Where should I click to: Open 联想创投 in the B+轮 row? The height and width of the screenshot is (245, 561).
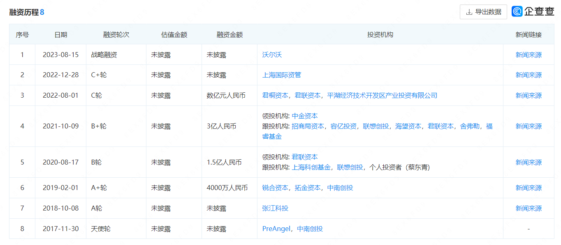376,126
